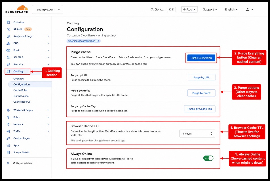Image resolution: width=270 pixels, height=181 pixels.
Task: Click 'This setting was last changed' text
Action: coord(98,141)
